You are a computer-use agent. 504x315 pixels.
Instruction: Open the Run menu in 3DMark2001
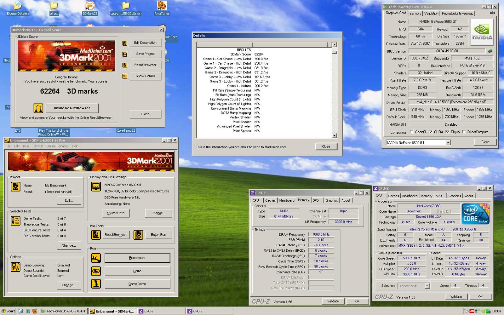click(x=26, y=146)
